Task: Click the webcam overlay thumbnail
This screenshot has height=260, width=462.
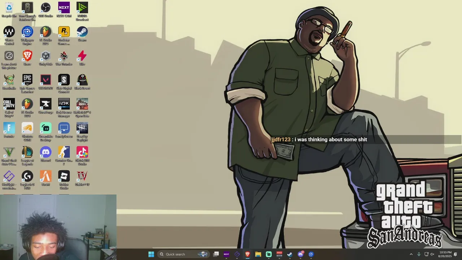Action: click(x=58, y=227)
